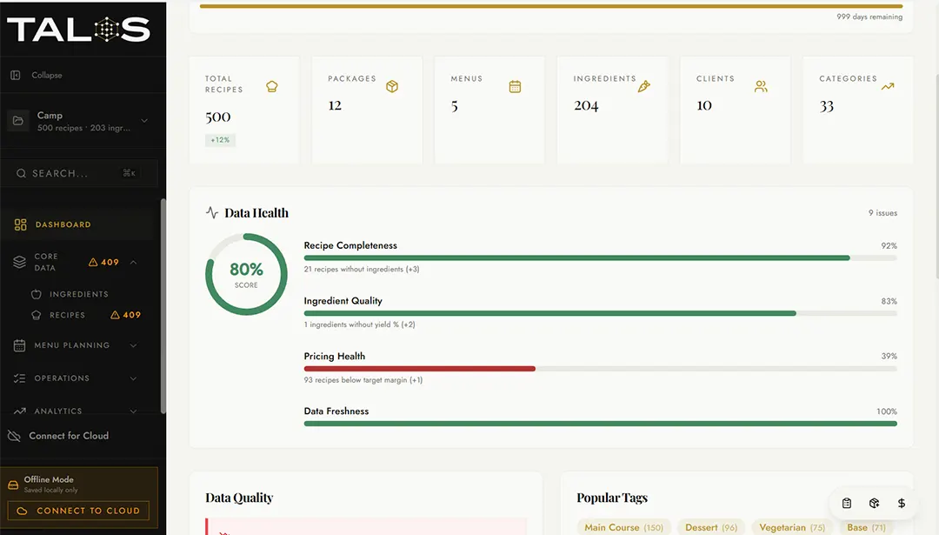939x535 pixels.
Task: Open the clipboard icon in floating toolbar
Action: coord(846,503)
